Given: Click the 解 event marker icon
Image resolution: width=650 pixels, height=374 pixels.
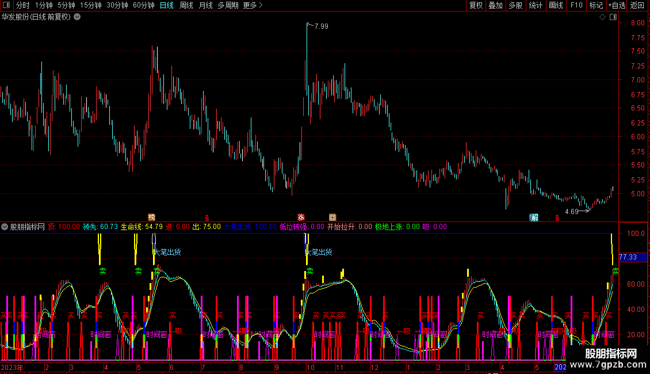Looking at the screenshot, I should tap(534, 217).
